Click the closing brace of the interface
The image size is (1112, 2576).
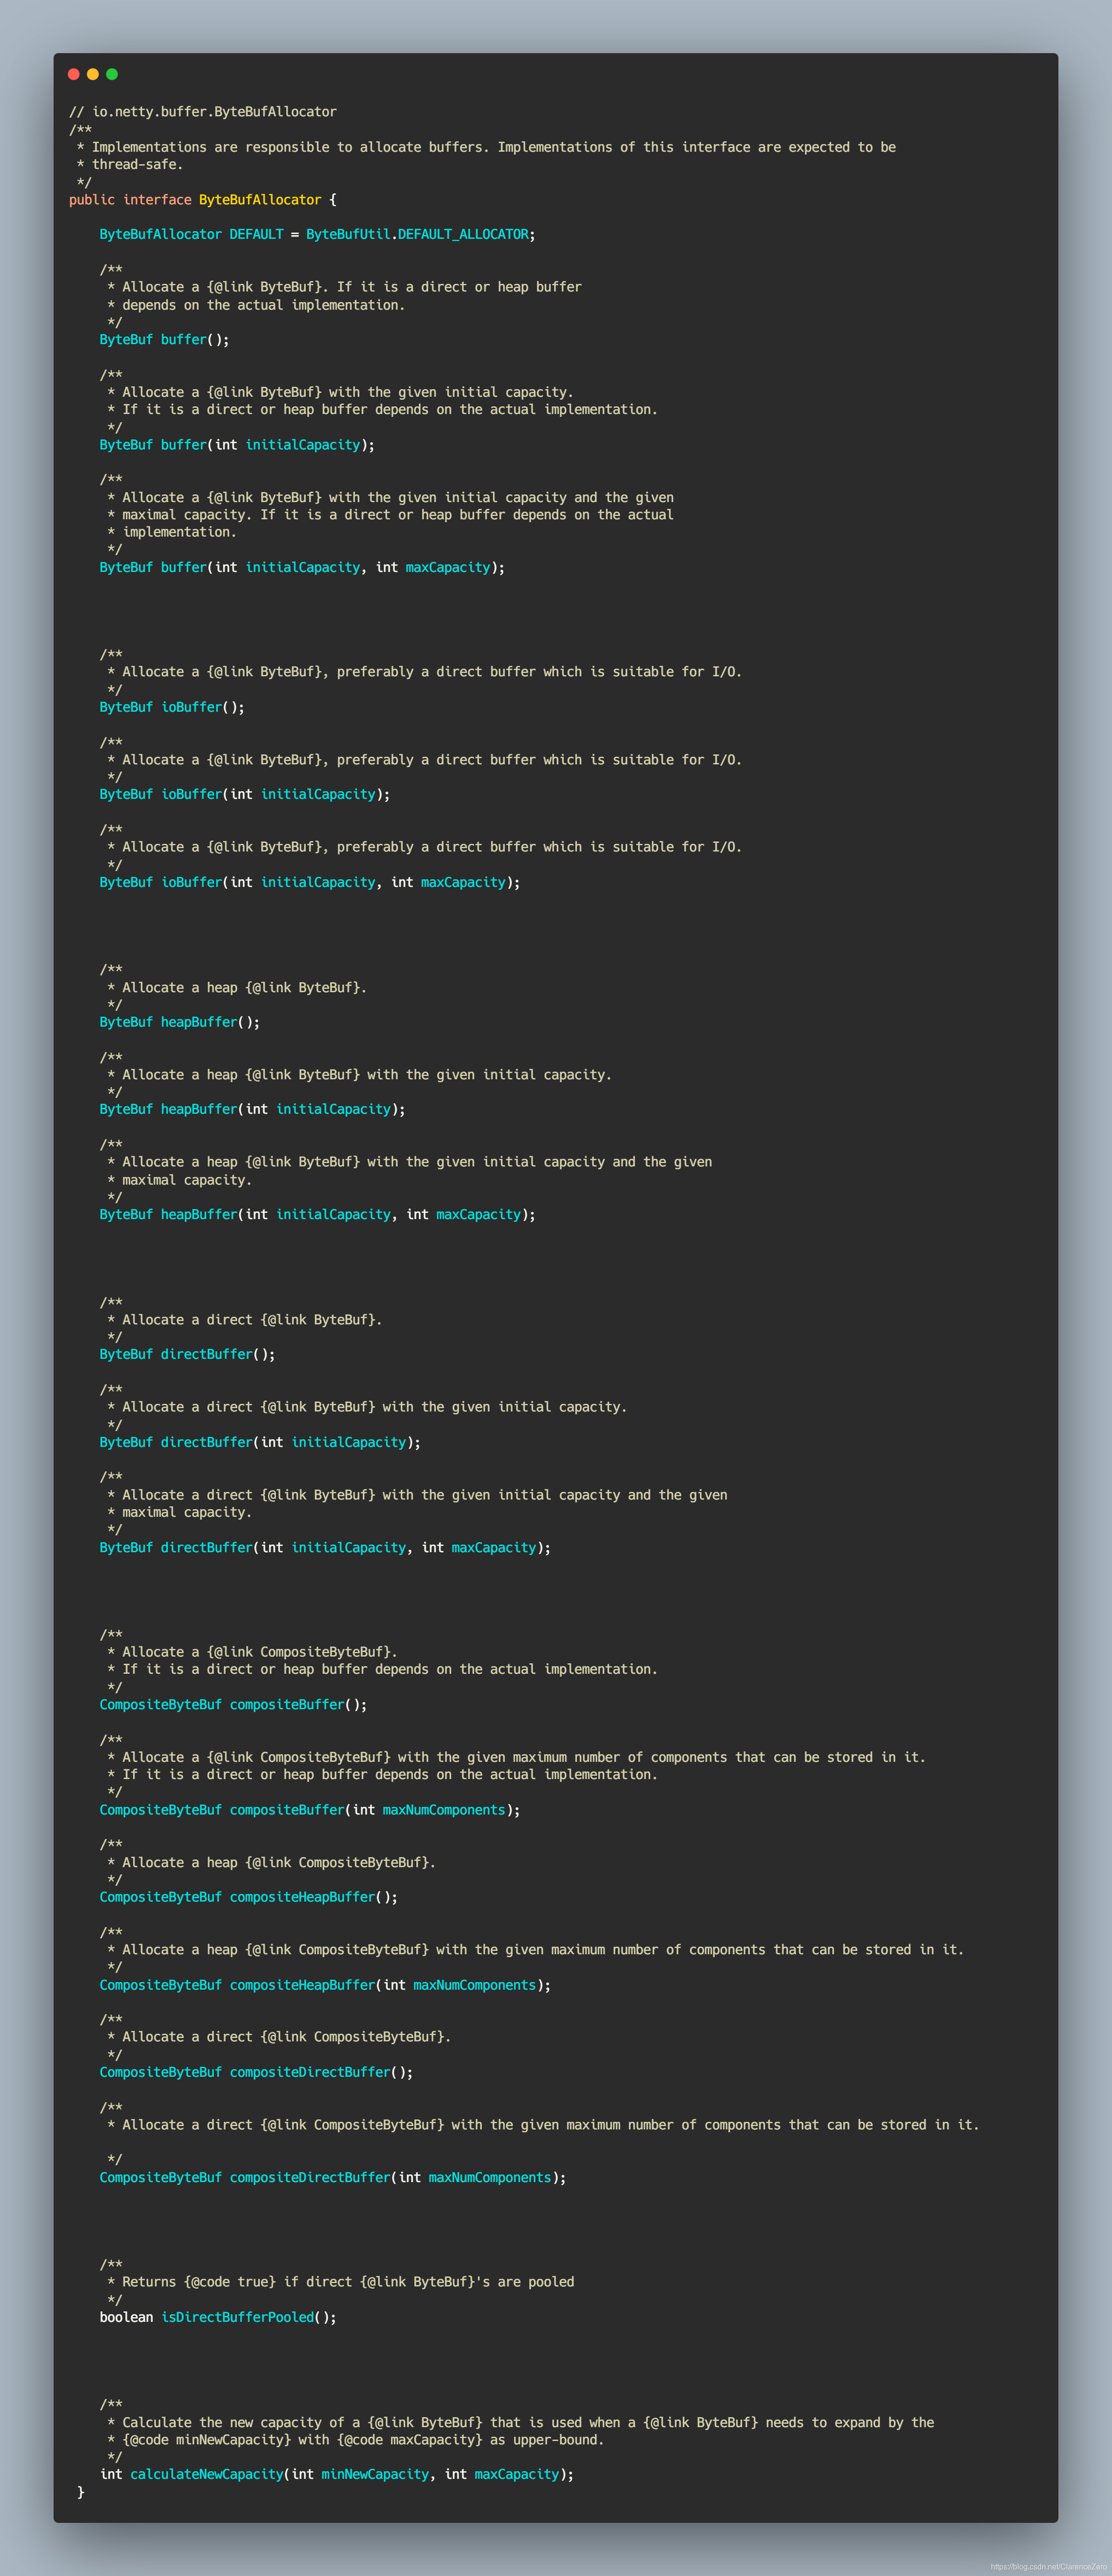coord(81,2492)
